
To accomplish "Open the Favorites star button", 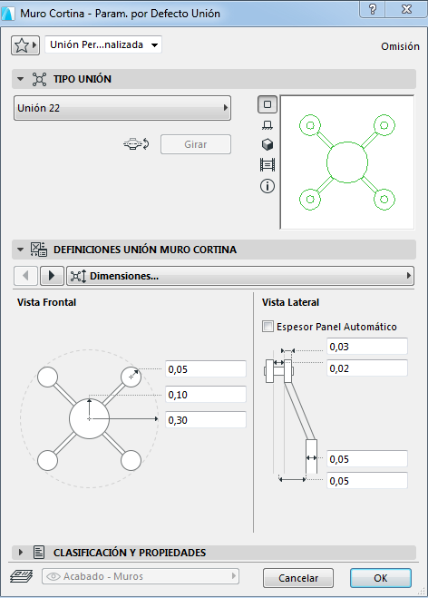I will click(25, 45).
